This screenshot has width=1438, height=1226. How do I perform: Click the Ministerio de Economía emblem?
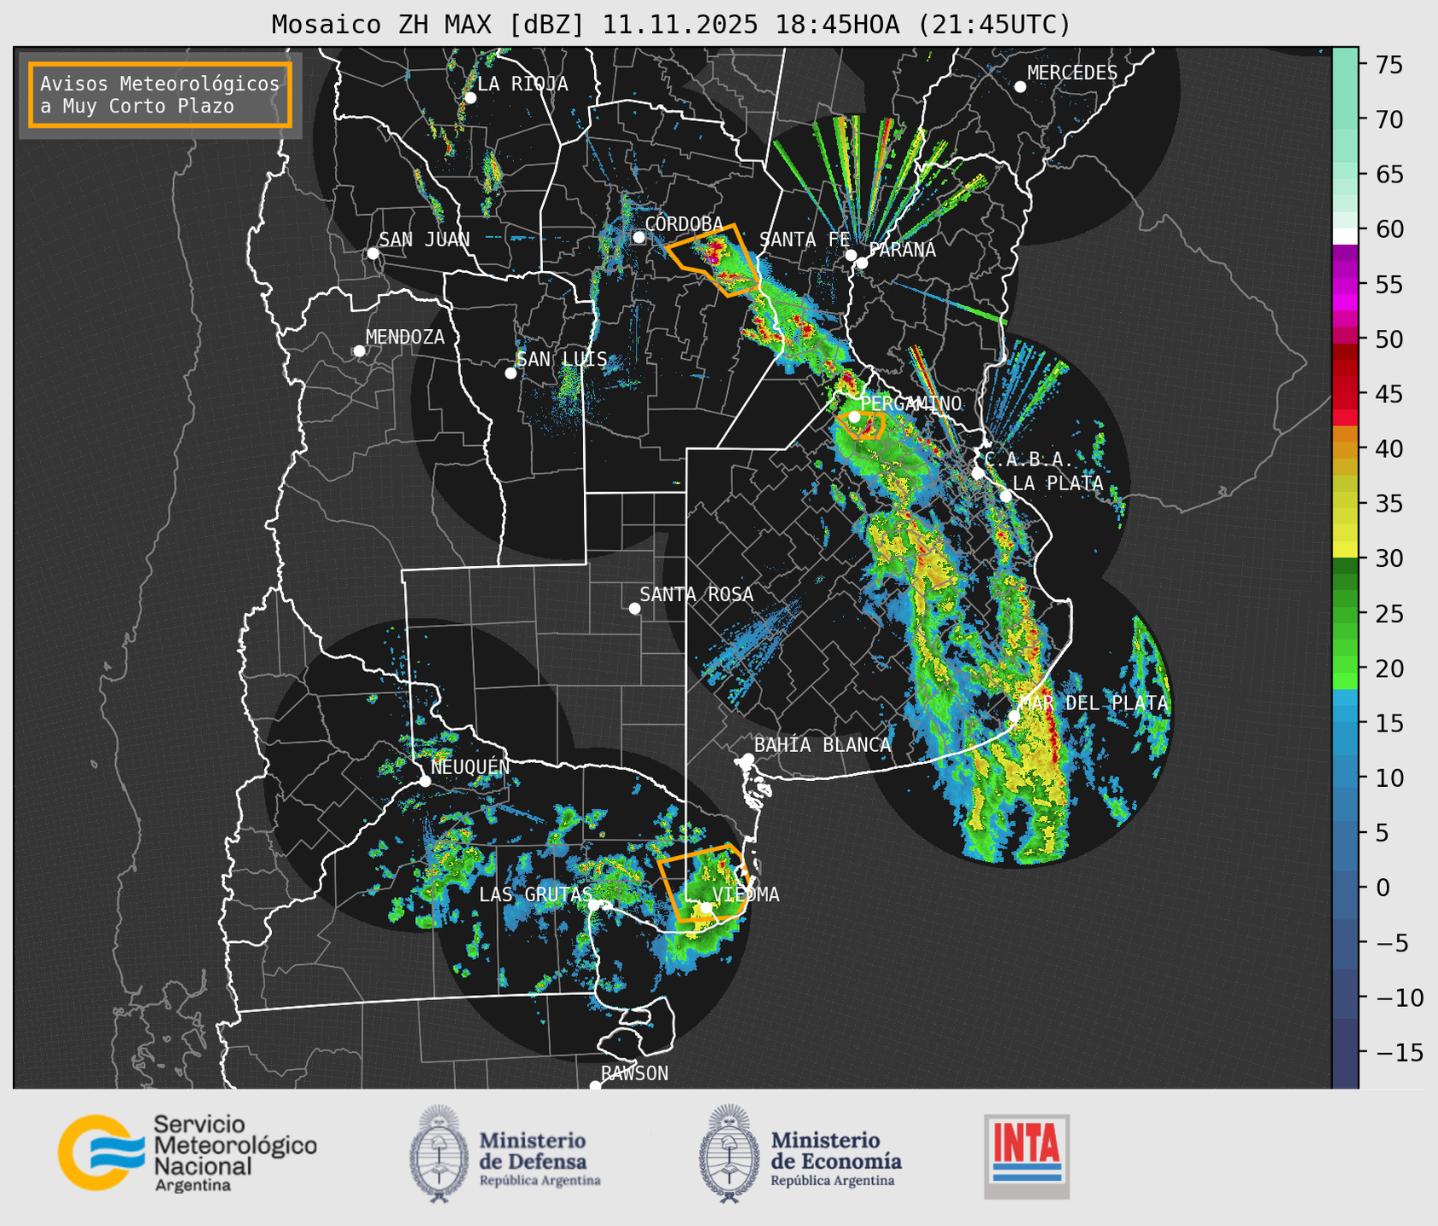729,1154
